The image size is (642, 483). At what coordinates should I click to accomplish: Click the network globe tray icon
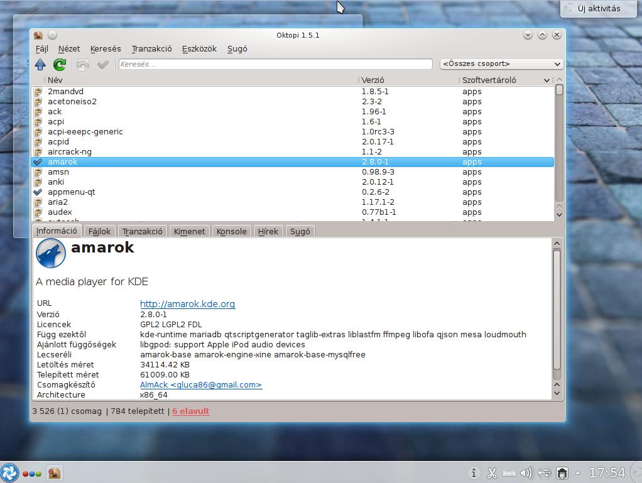[545, 473]
